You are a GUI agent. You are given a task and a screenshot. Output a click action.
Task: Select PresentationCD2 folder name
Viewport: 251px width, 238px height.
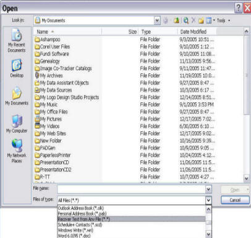click(x=56, y=170)
